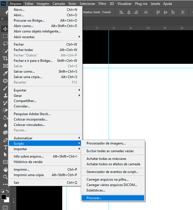
Task: Select the Rectangular Marquee tool
Action: [5, 36]
